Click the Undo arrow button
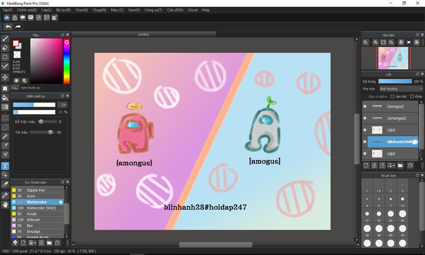 (x=8, y=27)
